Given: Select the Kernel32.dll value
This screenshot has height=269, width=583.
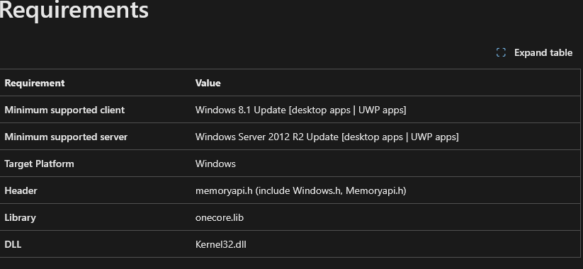Looking at the screenshot, I should click(221, 244).
